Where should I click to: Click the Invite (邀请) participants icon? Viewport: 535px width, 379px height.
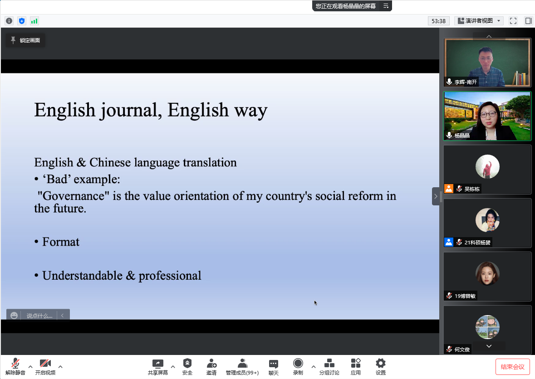coord(211,366)
